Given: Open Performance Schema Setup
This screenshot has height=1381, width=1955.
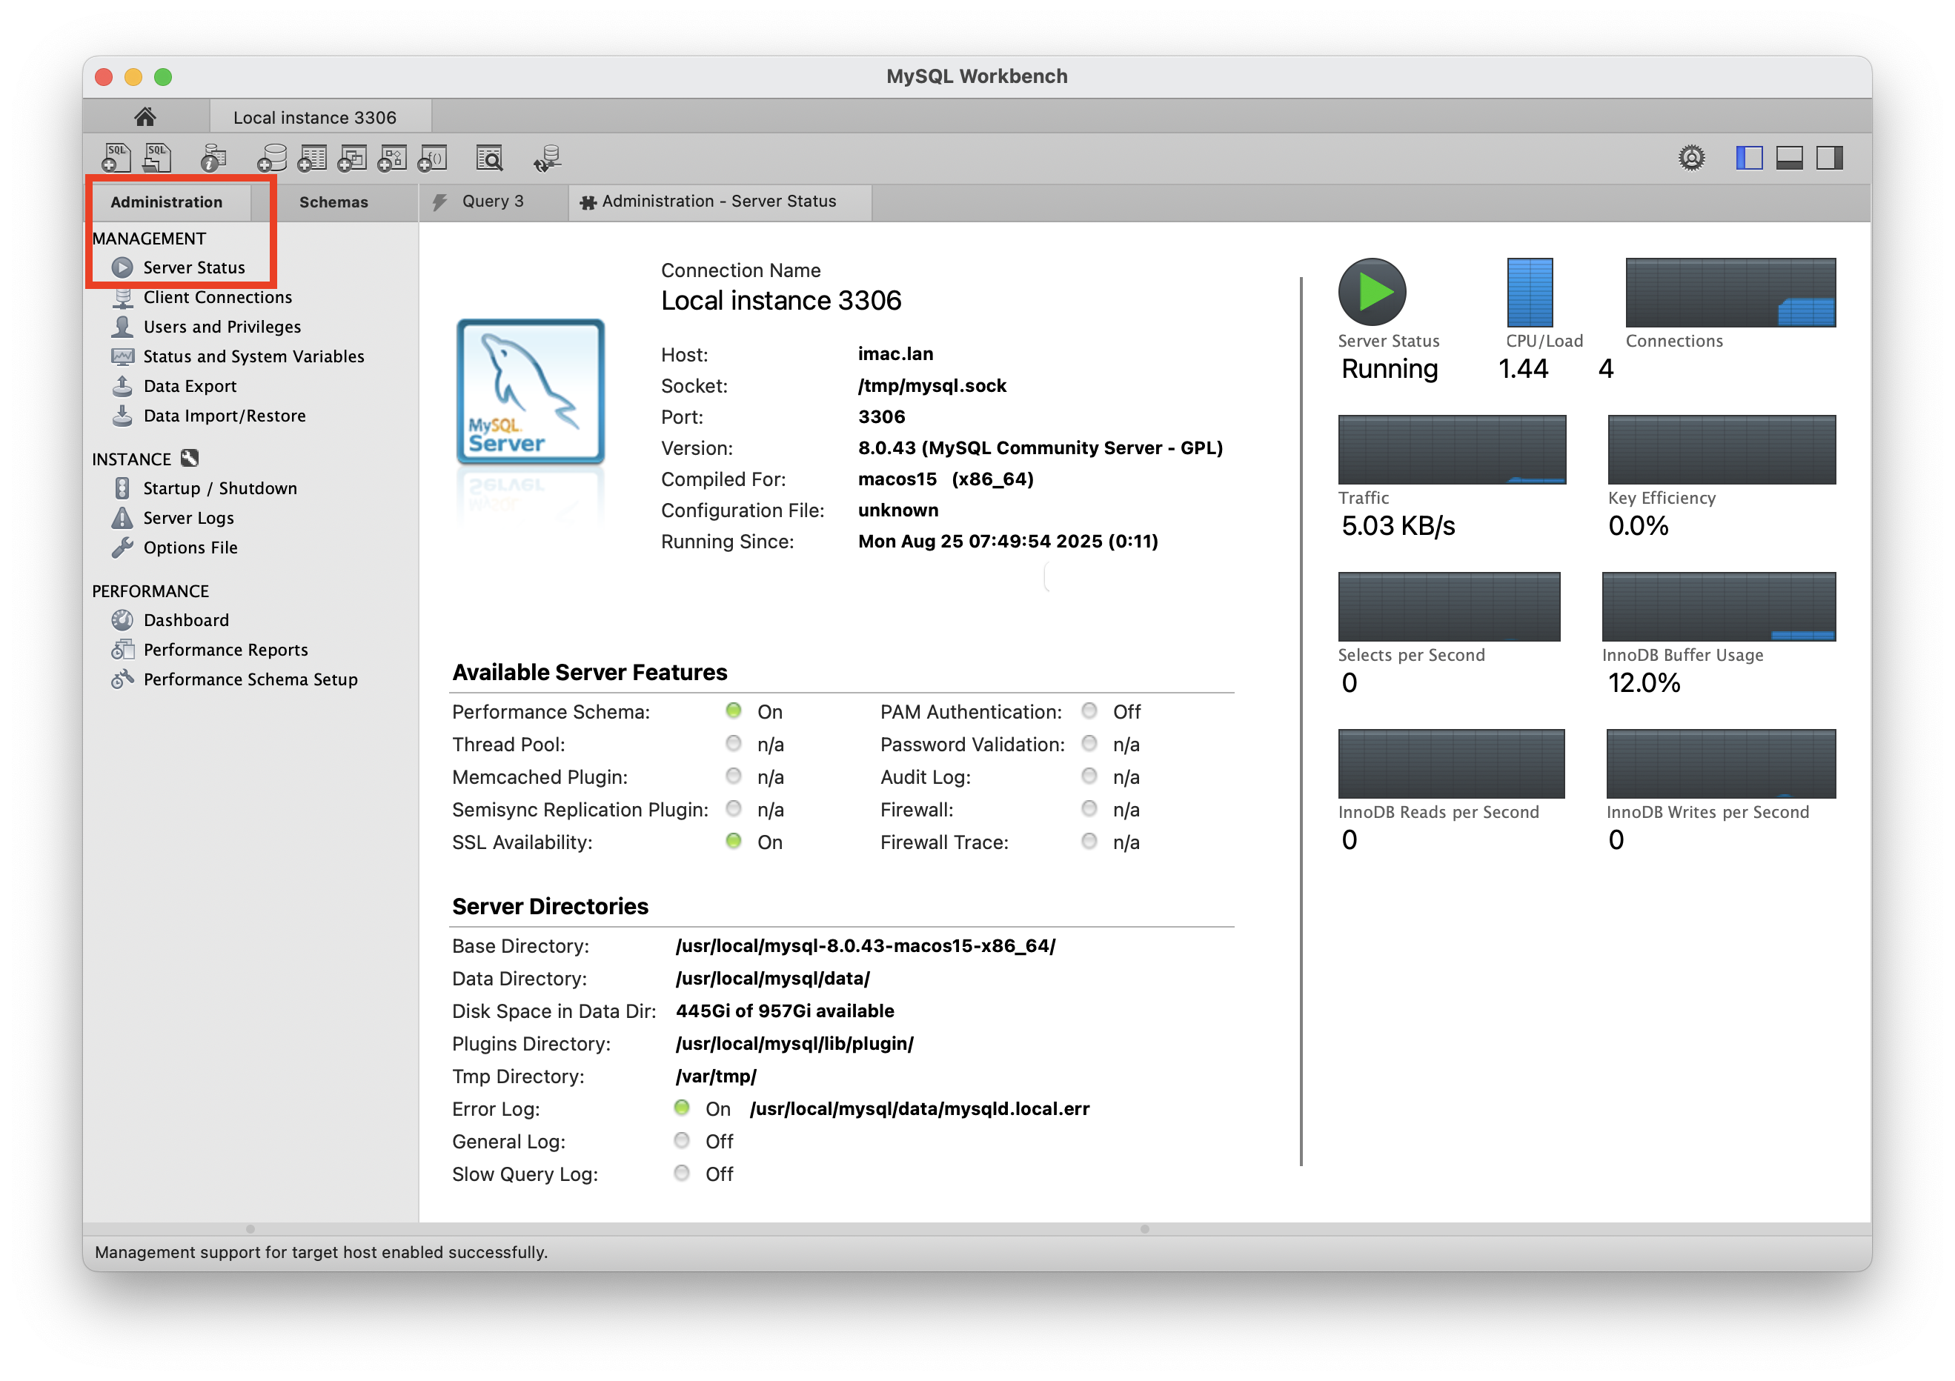Looking at the screenshot, I should click(250, 680).
